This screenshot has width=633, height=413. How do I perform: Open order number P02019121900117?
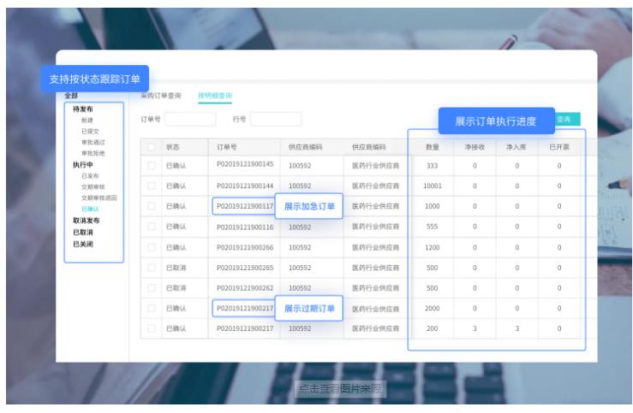(244, 206)
